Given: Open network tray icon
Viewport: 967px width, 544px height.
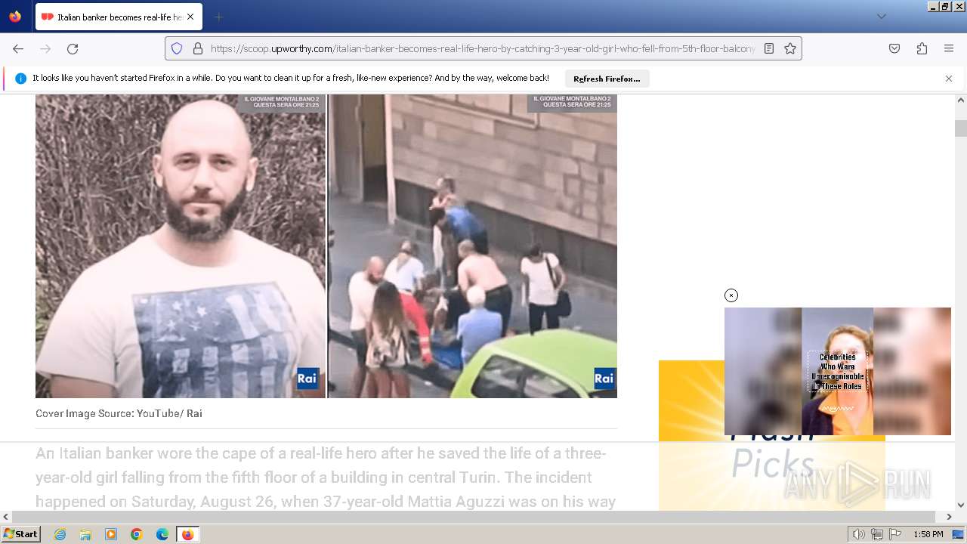Looking at the screenshot, I should 877,534.
